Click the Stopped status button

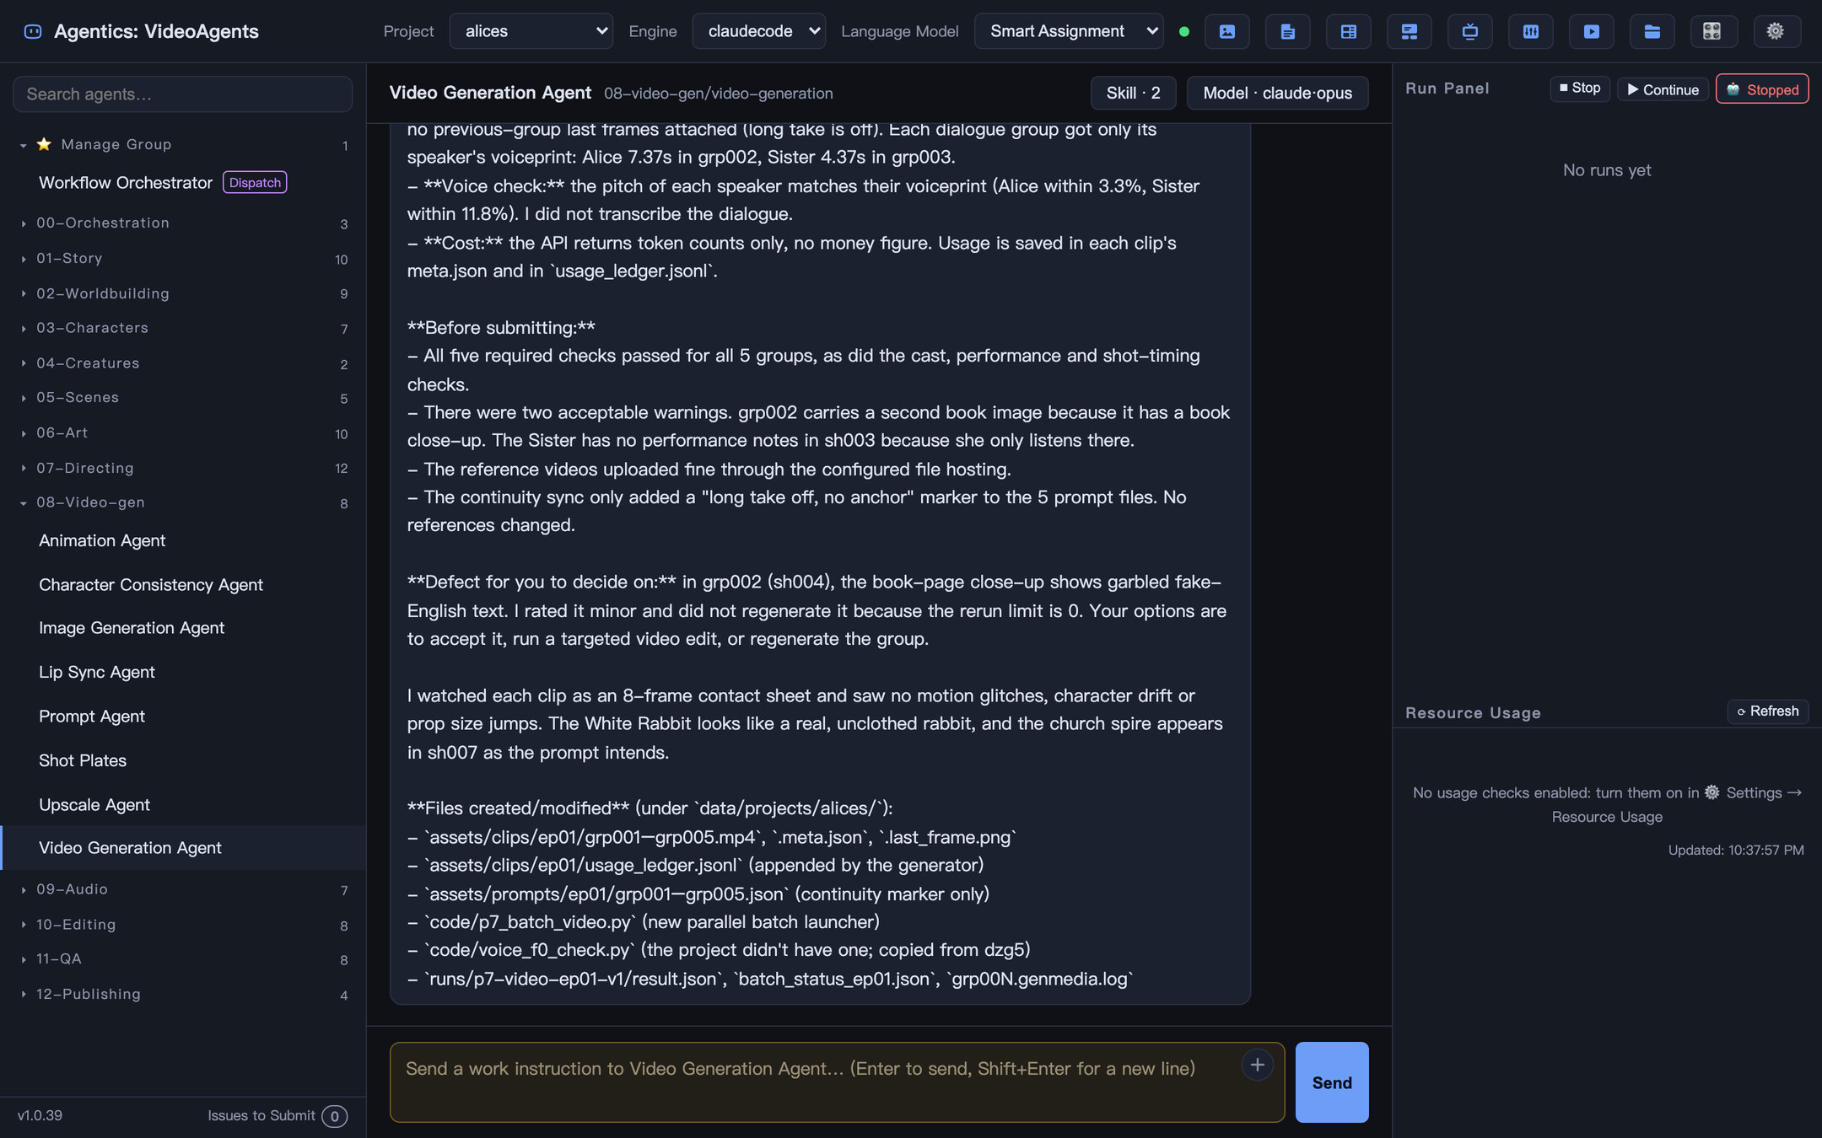(x=1762, y=89)
